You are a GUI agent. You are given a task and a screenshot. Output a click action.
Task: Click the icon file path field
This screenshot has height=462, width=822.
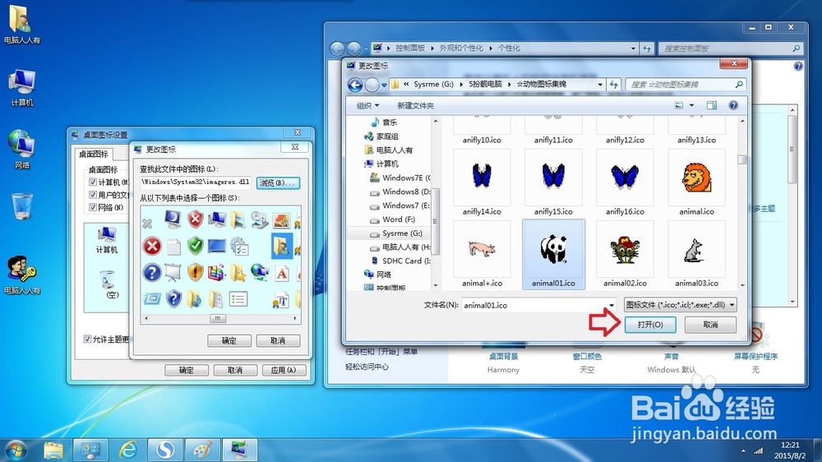pos(196,182)
